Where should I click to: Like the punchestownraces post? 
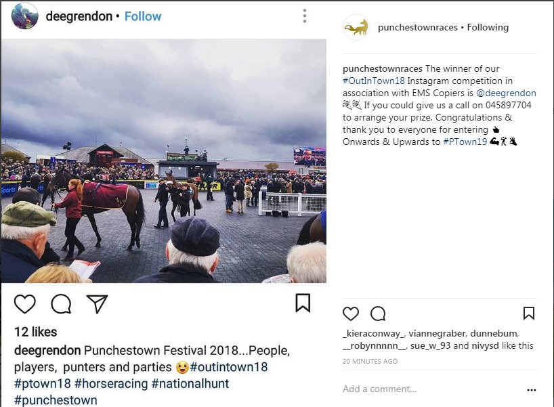coord(351,314)
